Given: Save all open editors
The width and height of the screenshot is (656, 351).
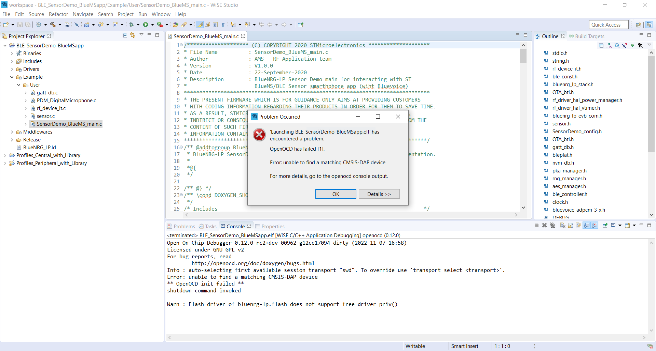Looking at the screenshot, I should coord(28,24).
